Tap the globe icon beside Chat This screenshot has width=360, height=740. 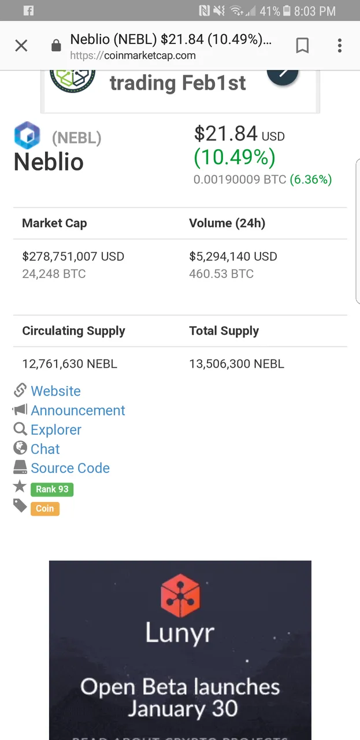point(20,448)
